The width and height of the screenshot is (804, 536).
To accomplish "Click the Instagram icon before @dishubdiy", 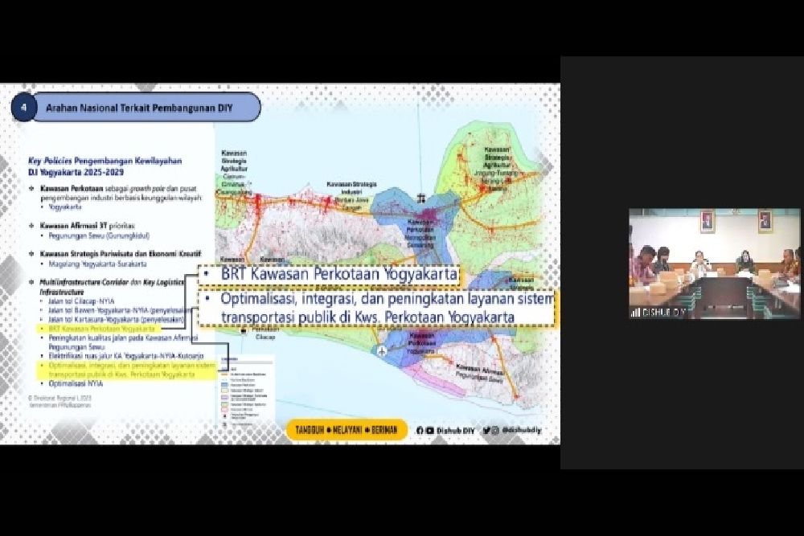I will coord(496,431).
